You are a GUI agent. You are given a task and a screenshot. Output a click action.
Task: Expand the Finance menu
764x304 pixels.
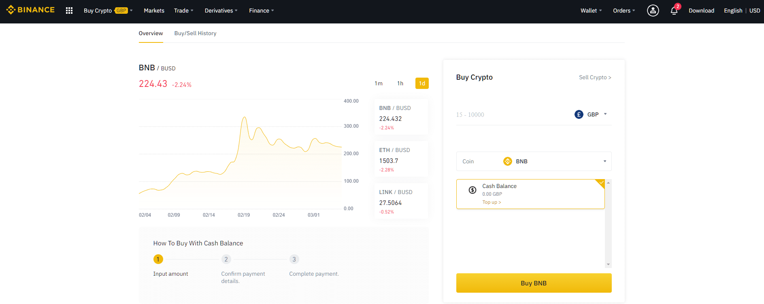[262, 11]
